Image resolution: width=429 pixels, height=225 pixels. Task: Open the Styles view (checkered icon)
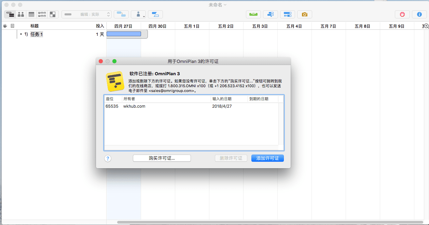tap(53, 14)
